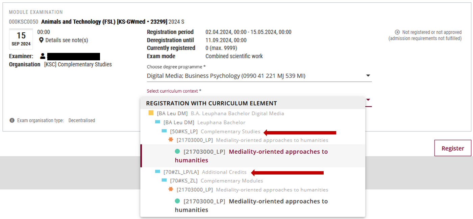Click the arrow icon beside Not registered status
This screenshot has width=473, height=219.
click(397, 32)
